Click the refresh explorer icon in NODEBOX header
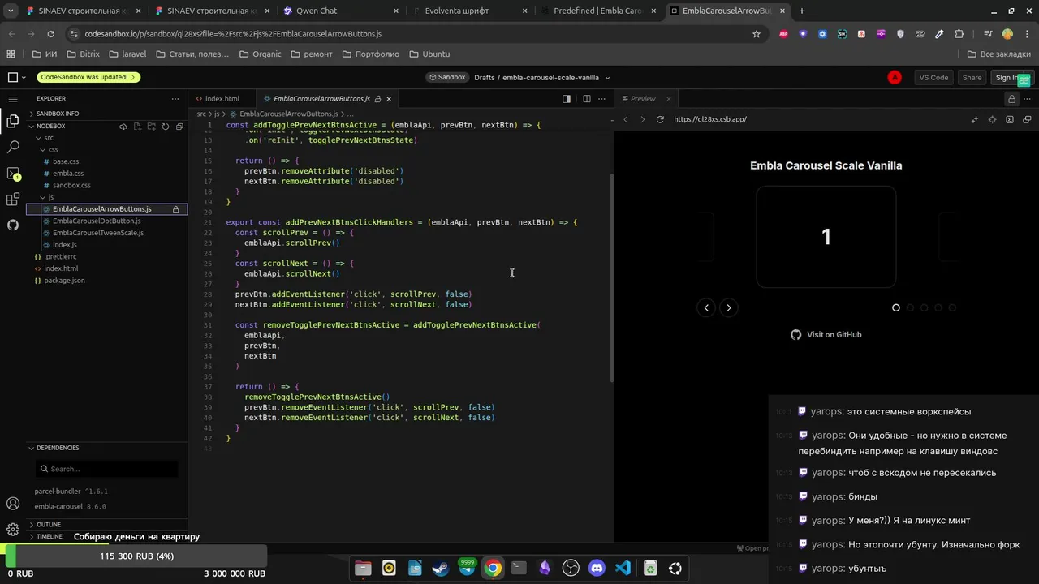1039x584 pixels. (165, 127)
